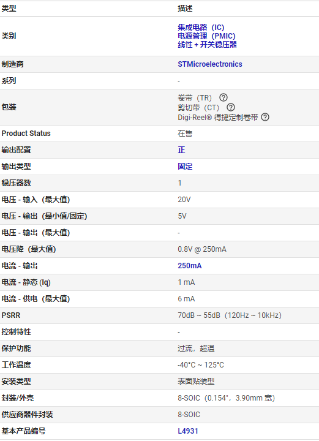Click help icon next to 剪切带 (CT)
Image resolution: width=319 pixels, height=441 pixels.
(x=231, y=107)
